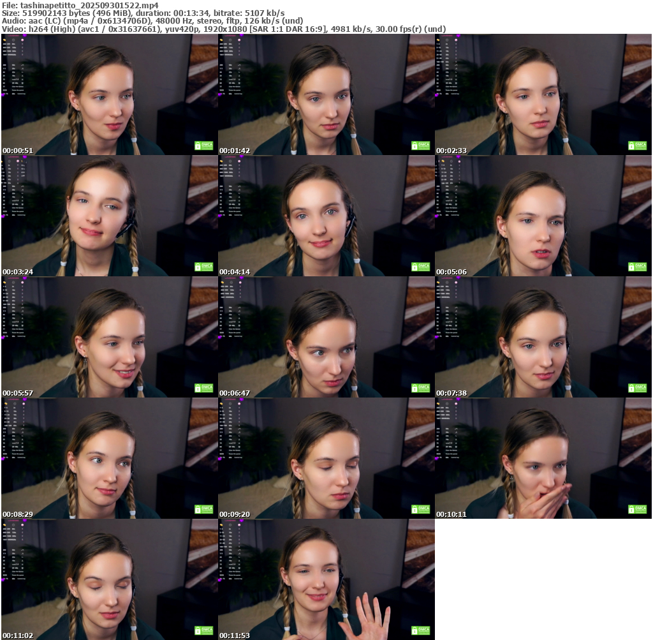
Task: Click the DMCA badge in the 00:00:51 frame
Action: [x=204, y=145]
